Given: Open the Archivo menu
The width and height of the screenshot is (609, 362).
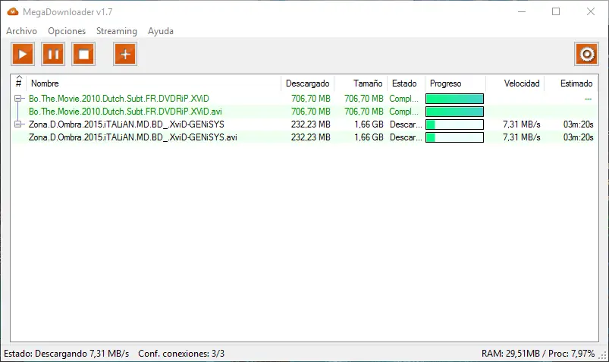Looking at the screenshot, I should click(x=22, y=31).
